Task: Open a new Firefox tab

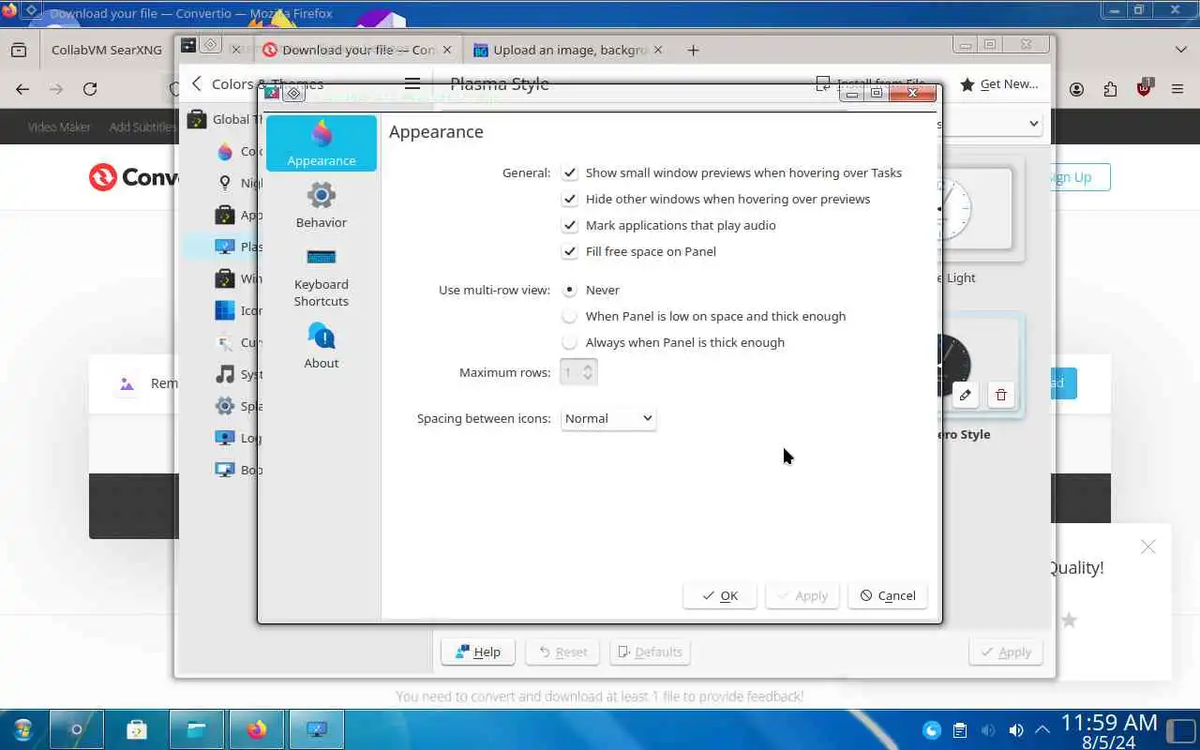Action: 693,50
